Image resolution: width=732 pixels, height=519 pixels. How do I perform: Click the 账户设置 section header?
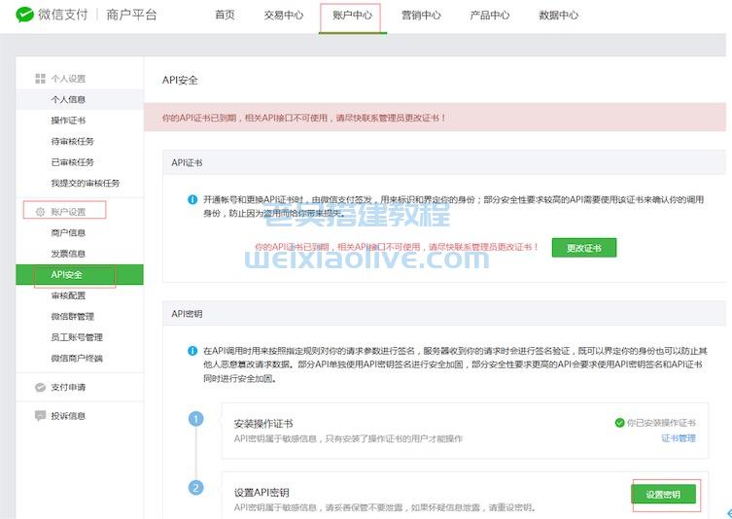68,212
